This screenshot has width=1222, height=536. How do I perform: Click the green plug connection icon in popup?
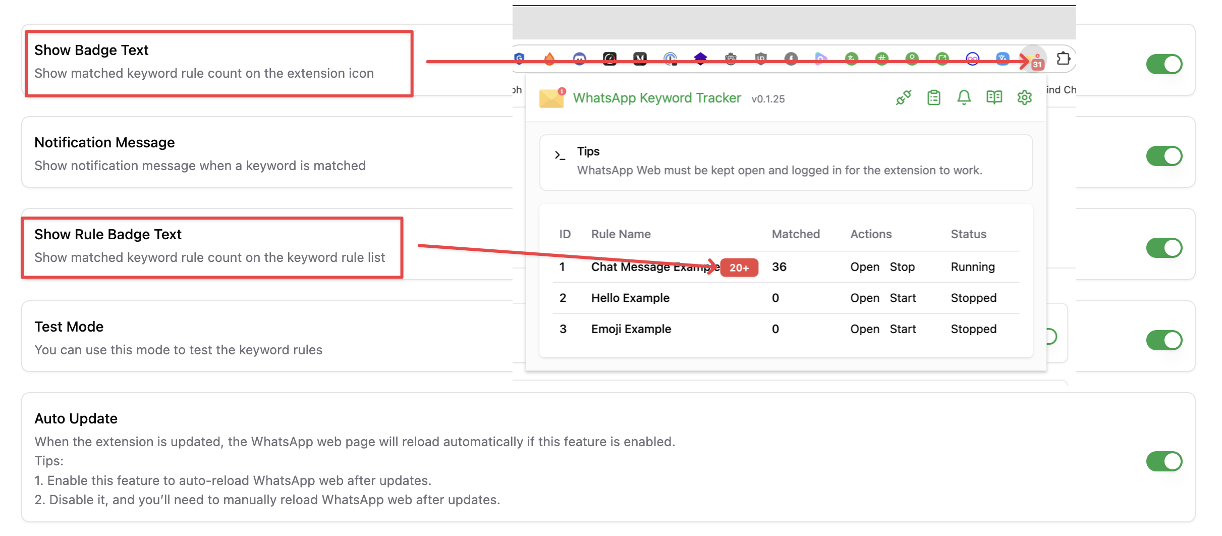pyautogui.click(x=904, y=97)
